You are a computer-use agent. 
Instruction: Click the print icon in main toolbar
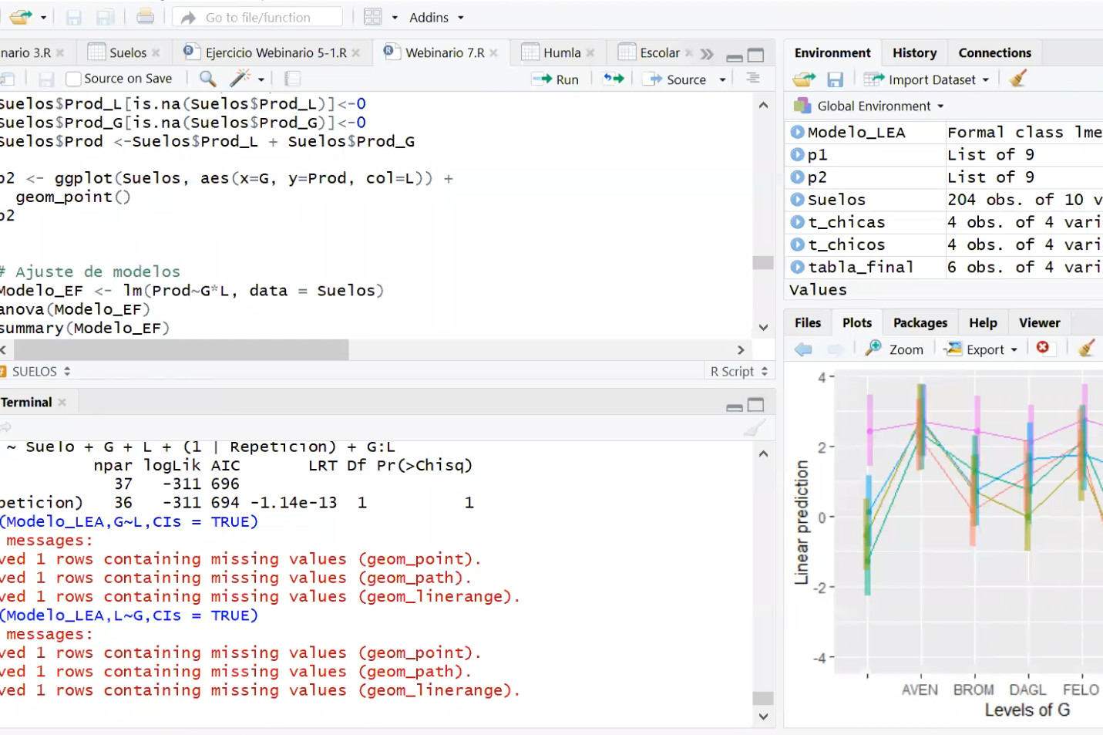click(145, 16)
